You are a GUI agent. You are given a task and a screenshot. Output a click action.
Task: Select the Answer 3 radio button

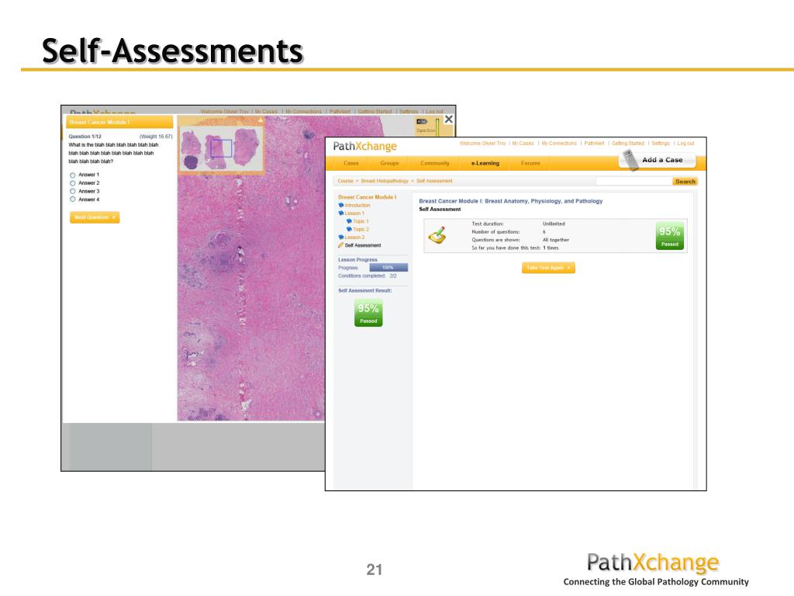pos(72,191)
